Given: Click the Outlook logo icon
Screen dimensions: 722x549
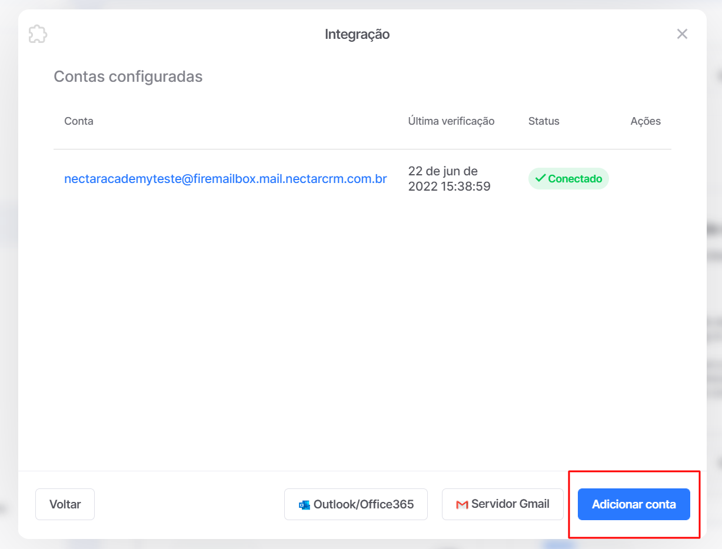Looking at the screenshot, I should tap(304, 505).
